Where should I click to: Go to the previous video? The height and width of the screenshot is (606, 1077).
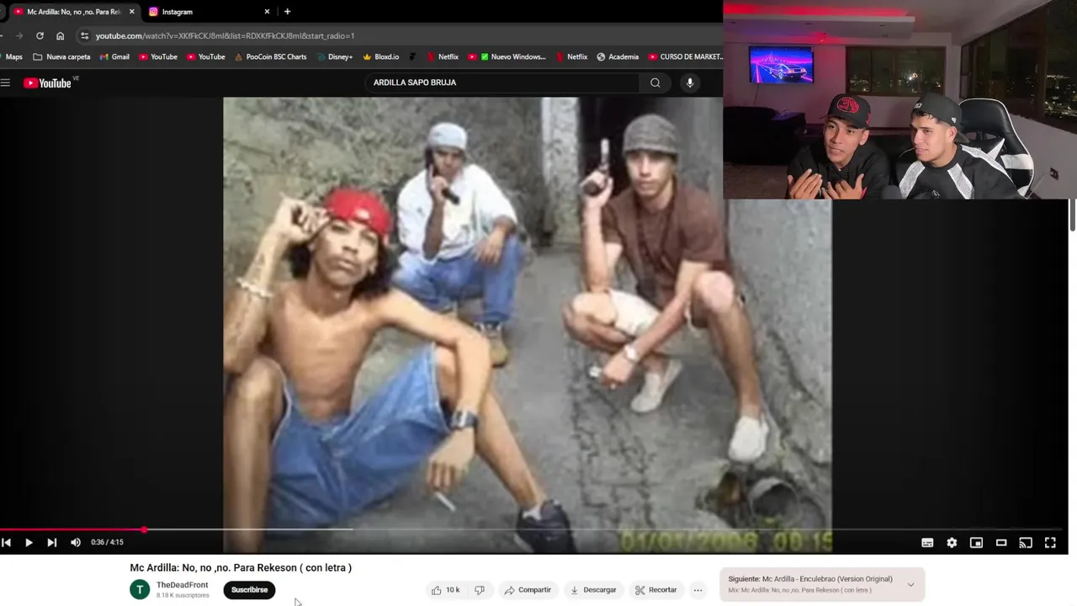coord(6,543)
